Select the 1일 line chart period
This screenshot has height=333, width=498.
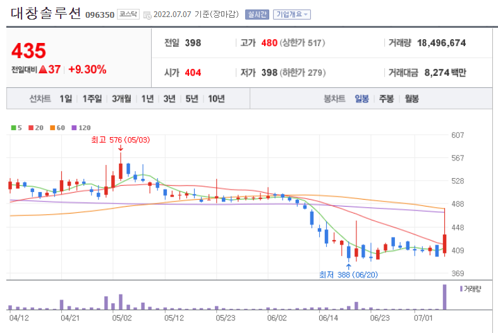[66, 99]
